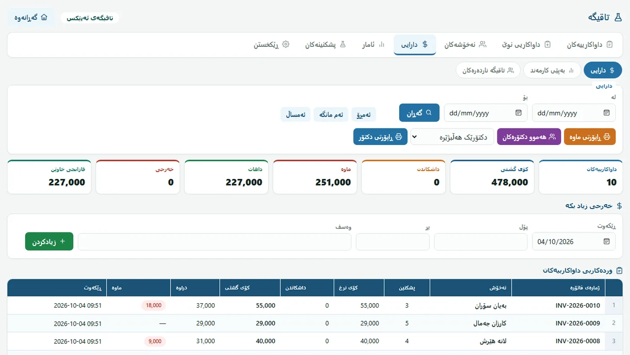Screen dimensions: 630x355
Task: Open calendar picker in the expense ڕێکەوت field
Action: 607,241
